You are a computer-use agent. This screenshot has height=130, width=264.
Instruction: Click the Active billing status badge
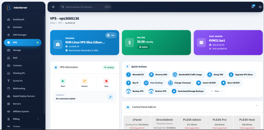click(143, 47)
